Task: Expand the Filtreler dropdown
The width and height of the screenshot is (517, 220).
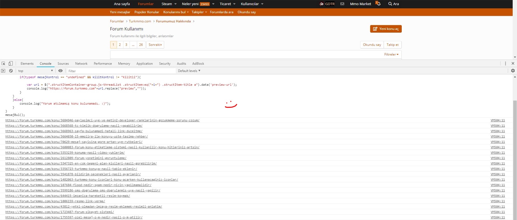Action: 391,54
